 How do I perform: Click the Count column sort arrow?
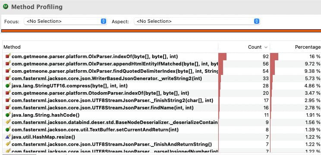click(266, 47)
